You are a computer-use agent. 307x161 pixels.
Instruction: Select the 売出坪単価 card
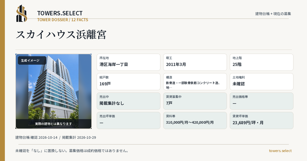pyautogui.click(x=128, y=120)
